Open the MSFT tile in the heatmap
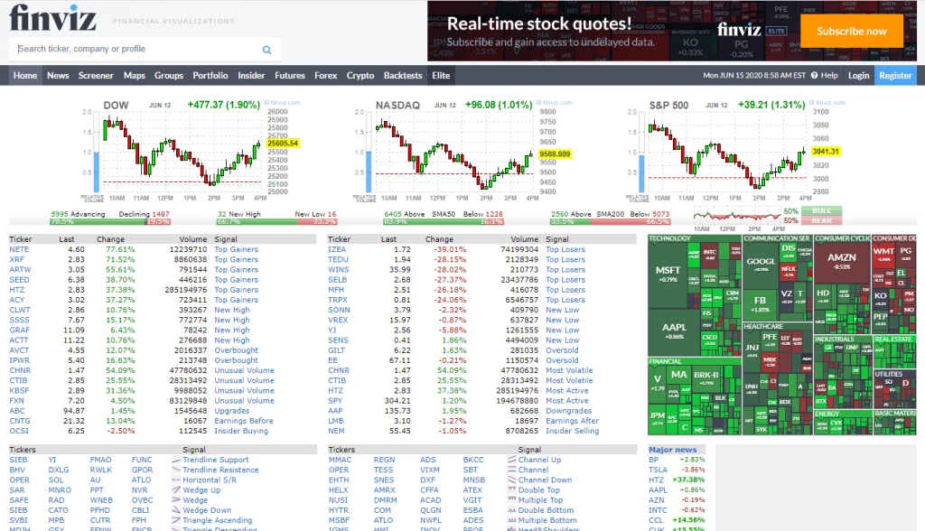 [x=668, y=272]
